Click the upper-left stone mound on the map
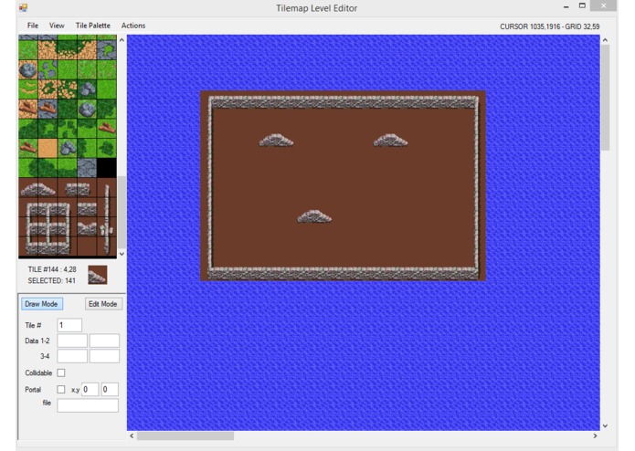Viewport: 635px width, 451px height. 276,141
